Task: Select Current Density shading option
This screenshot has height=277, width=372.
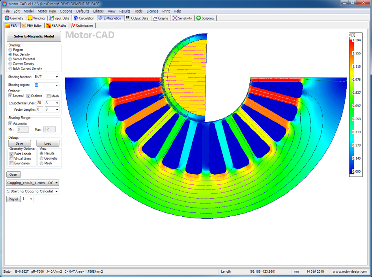Action: [10, 64]
